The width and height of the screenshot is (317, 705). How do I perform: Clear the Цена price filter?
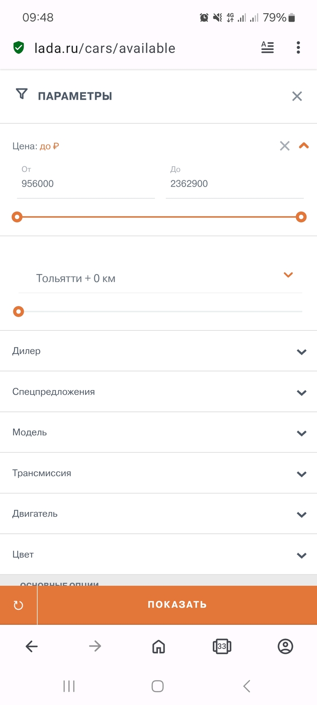pos(284,146)
